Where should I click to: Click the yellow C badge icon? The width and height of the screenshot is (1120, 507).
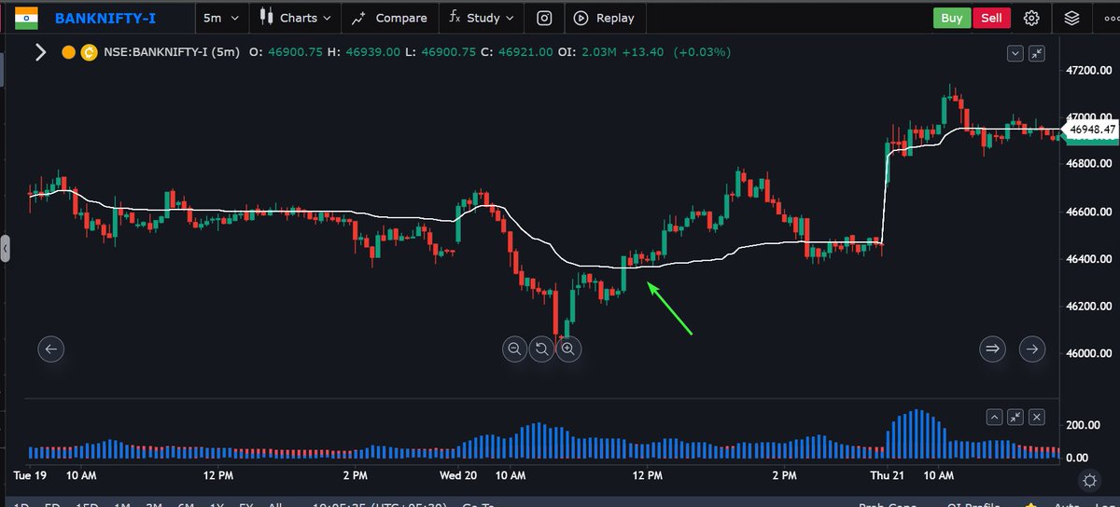89,52
